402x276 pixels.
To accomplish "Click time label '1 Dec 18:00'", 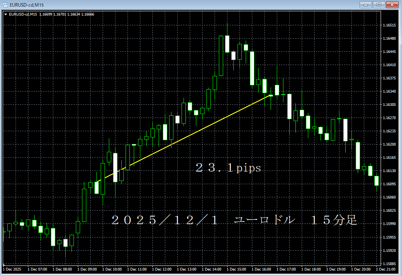I will point(311,269).
